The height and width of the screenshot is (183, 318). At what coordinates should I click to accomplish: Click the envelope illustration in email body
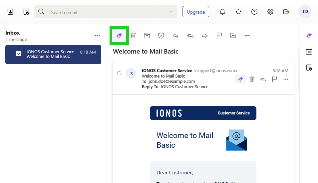(x=236, y=140)
